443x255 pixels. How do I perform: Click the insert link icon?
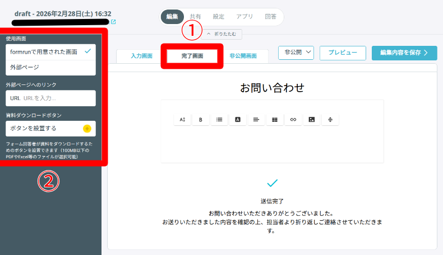[293, 120]
